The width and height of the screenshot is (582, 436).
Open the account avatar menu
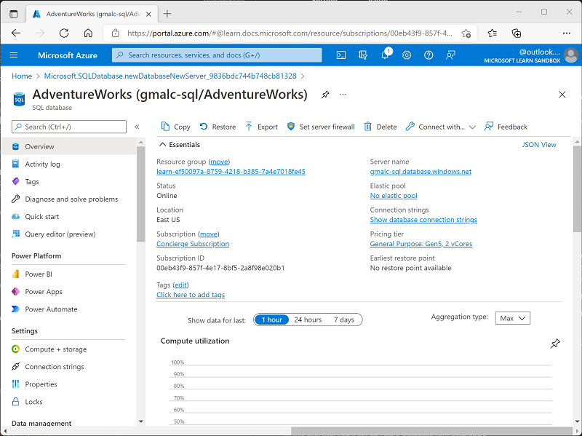pyautogui.click(x=570, y=55)
